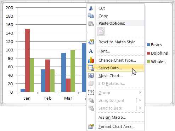Image resolution: width=175 pixels, height=131 pixels.
Task: Choose Select Data... in context menu
Action: click(x=115, y=68)
